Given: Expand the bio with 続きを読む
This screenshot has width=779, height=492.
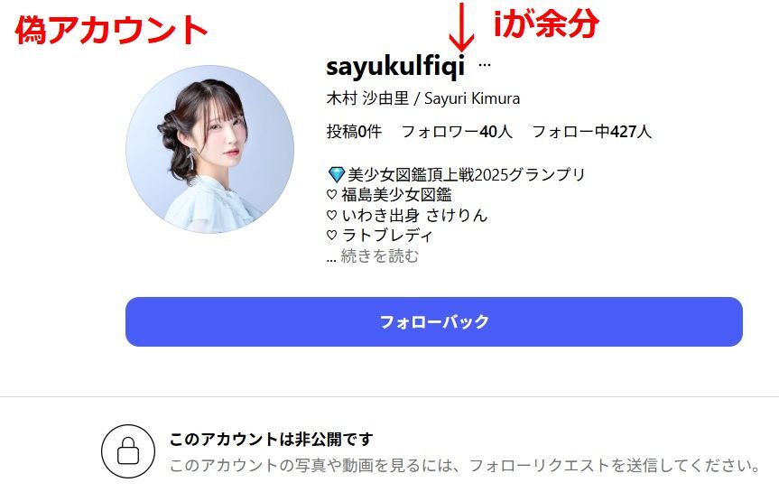Looking at the screenshot, I should (x=379, y=256).
